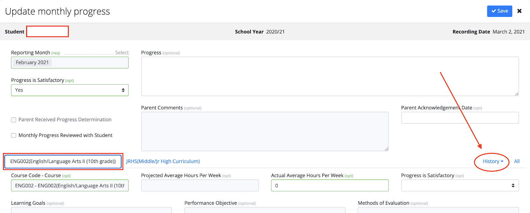The width and height of the screenshot is (530, 213).
Task: Click the All link
Action: tap(517, 161)
